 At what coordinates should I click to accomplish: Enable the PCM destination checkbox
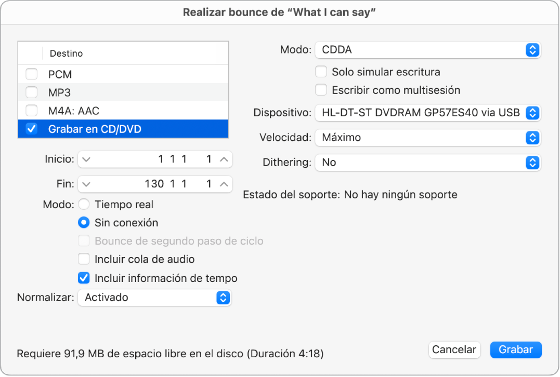(32, 74)
